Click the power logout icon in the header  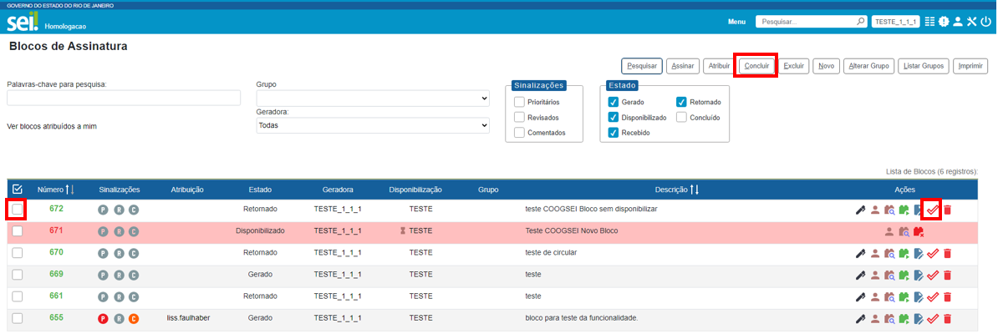[x=985, y=22]
